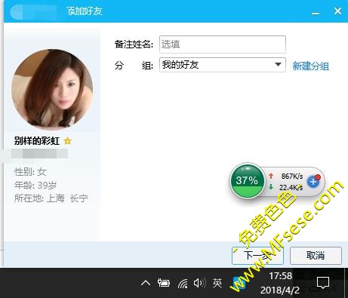Expand the 分组 dropdown showing 我的好友

223,65
